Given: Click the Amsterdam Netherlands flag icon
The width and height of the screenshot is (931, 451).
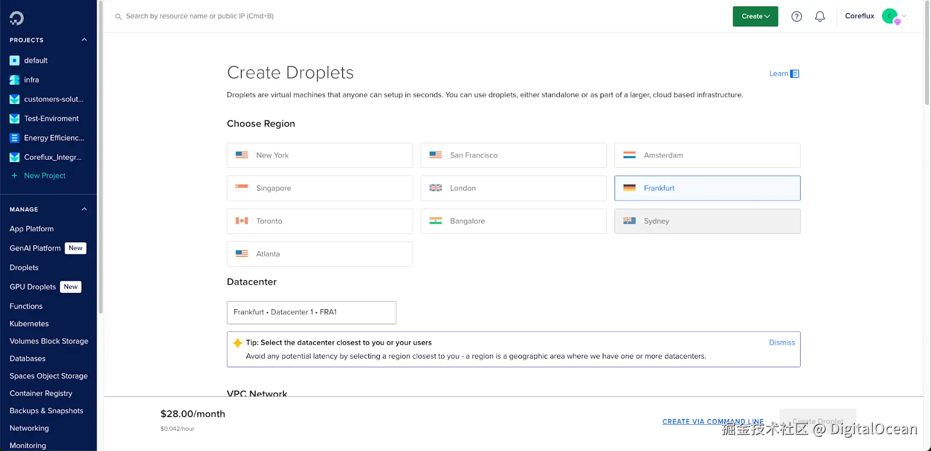Looking at the screenshot, I should tap(629, 155).
